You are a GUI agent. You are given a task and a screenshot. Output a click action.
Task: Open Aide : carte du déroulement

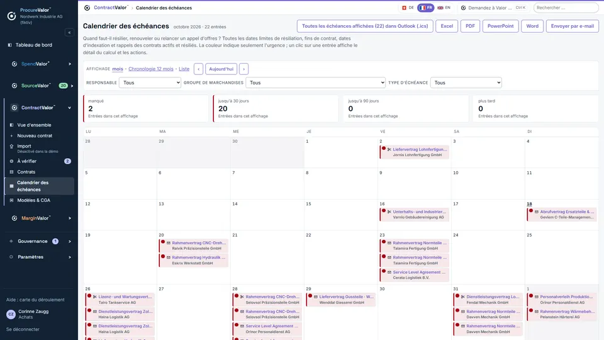pyautogui.click(x=35, y=300)
